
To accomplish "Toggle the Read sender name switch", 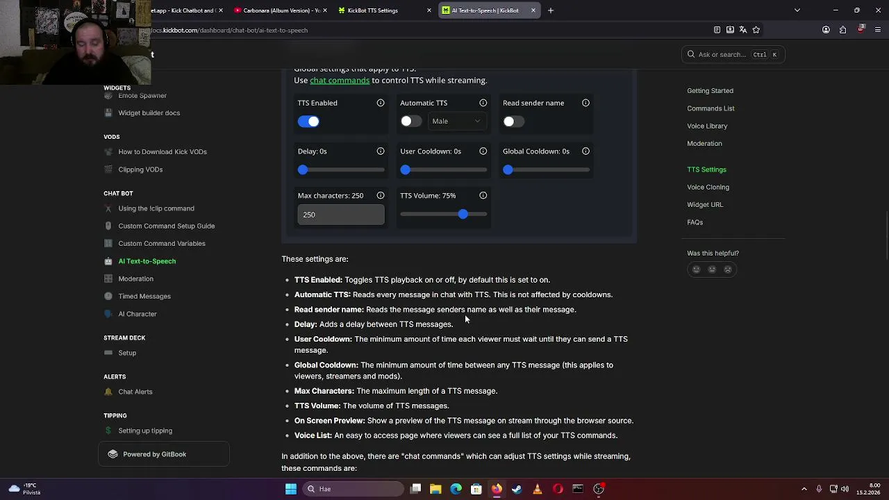I will [x=514, y=122].
